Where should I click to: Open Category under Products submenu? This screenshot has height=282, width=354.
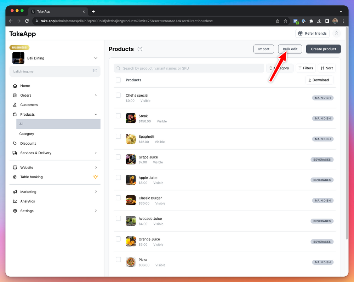coord(27,134)
